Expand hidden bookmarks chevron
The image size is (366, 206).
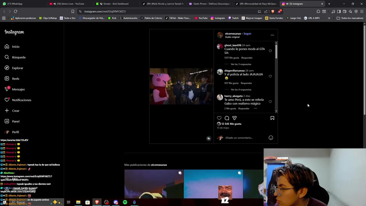(x=329, y=18)
